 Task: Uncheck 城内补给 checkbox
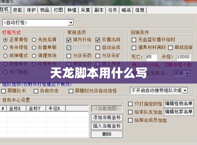coord(69,40)
